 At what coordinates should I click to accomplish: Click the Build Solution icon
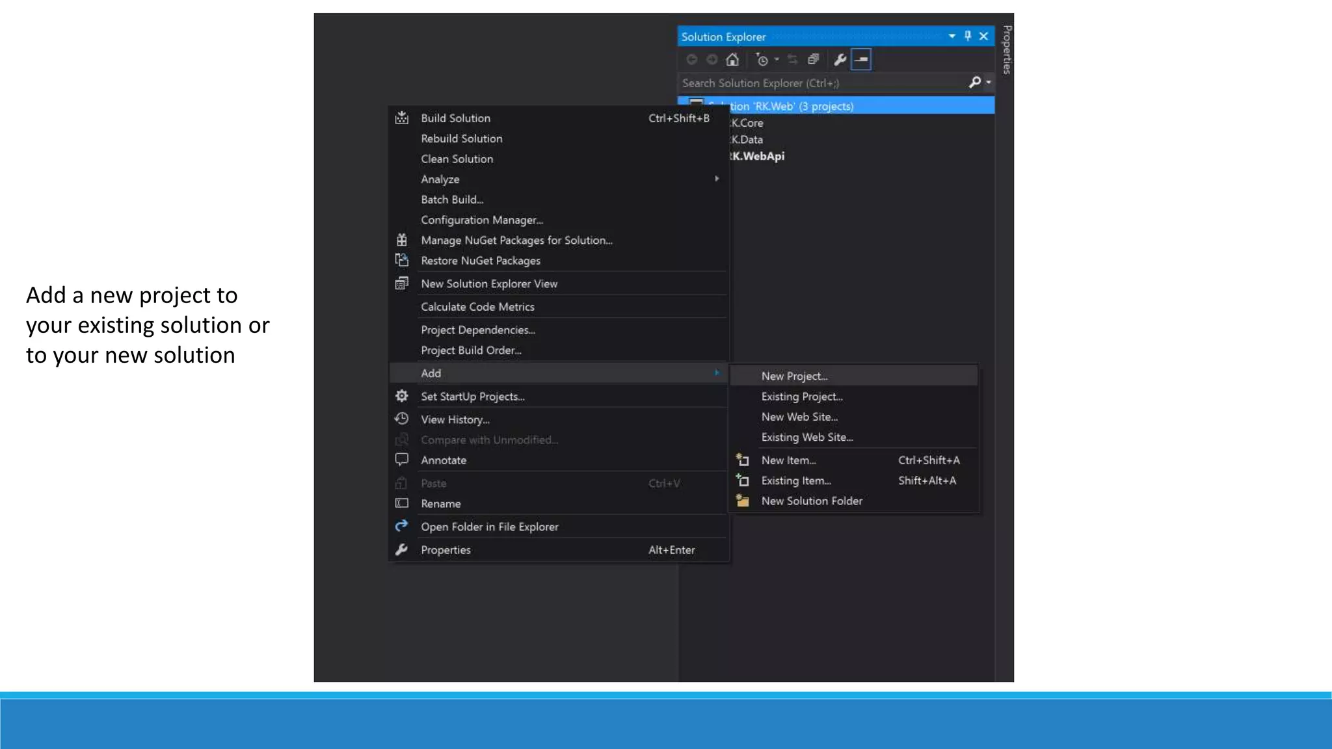pos(402,118)
